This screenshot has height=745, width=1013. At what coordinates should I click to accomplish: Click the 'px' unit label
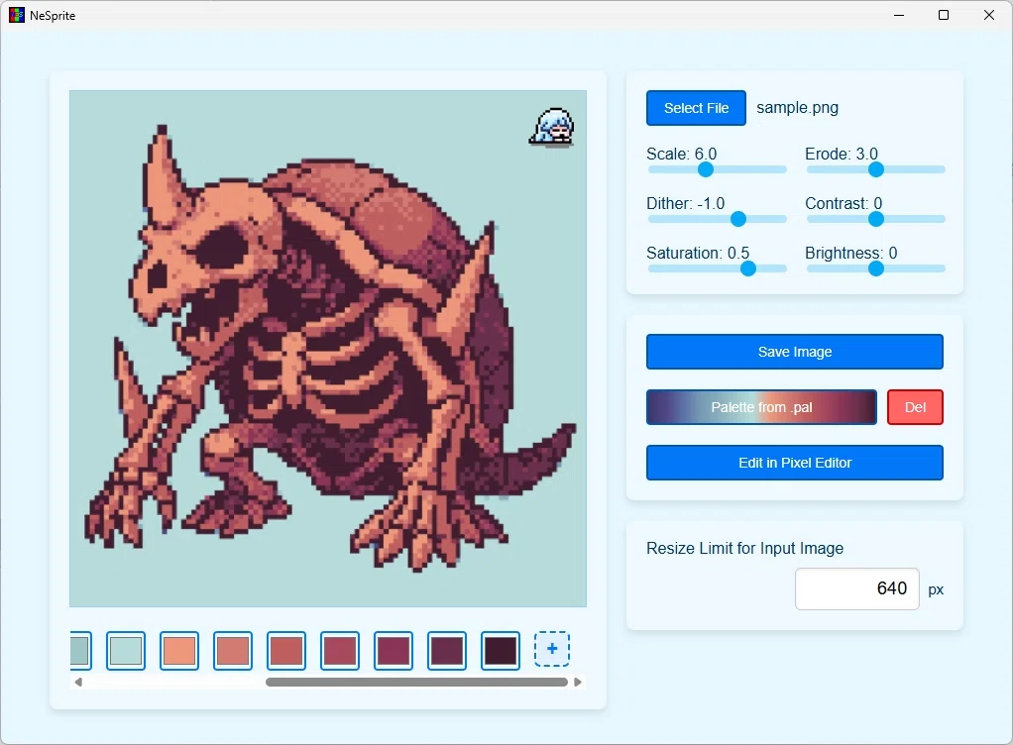936,590
